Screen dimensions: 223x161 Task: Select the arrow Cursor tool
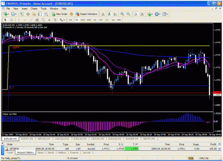coord(5,20)
